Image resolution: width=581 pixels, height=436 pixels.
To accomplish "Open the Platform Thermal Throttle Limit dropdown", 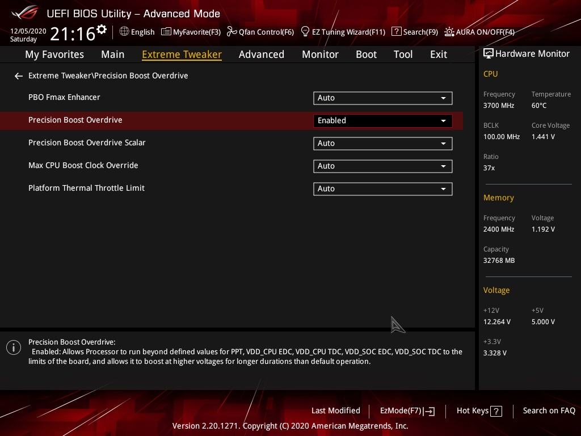I will click(x=383, y=188).
